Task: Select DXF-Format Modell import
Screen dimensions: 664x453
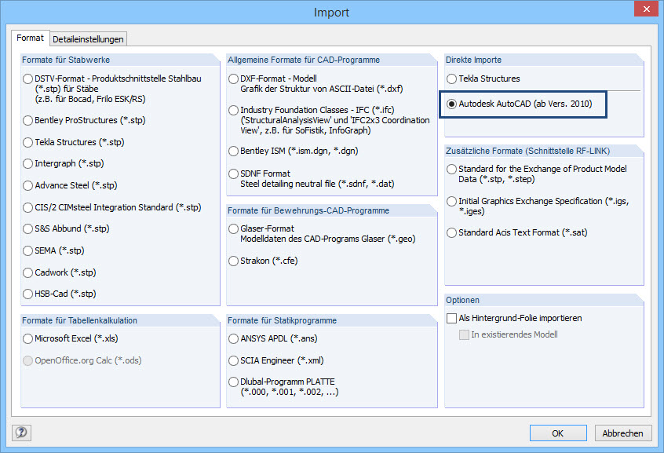Action: point(233,79)
